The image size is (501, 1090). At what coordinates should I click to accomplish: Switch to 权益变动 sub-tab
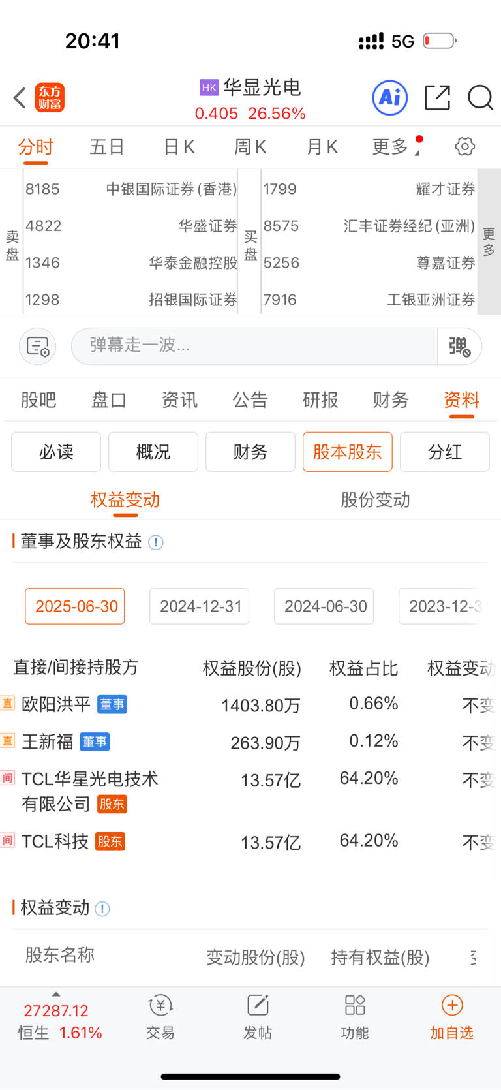point(125,501)
